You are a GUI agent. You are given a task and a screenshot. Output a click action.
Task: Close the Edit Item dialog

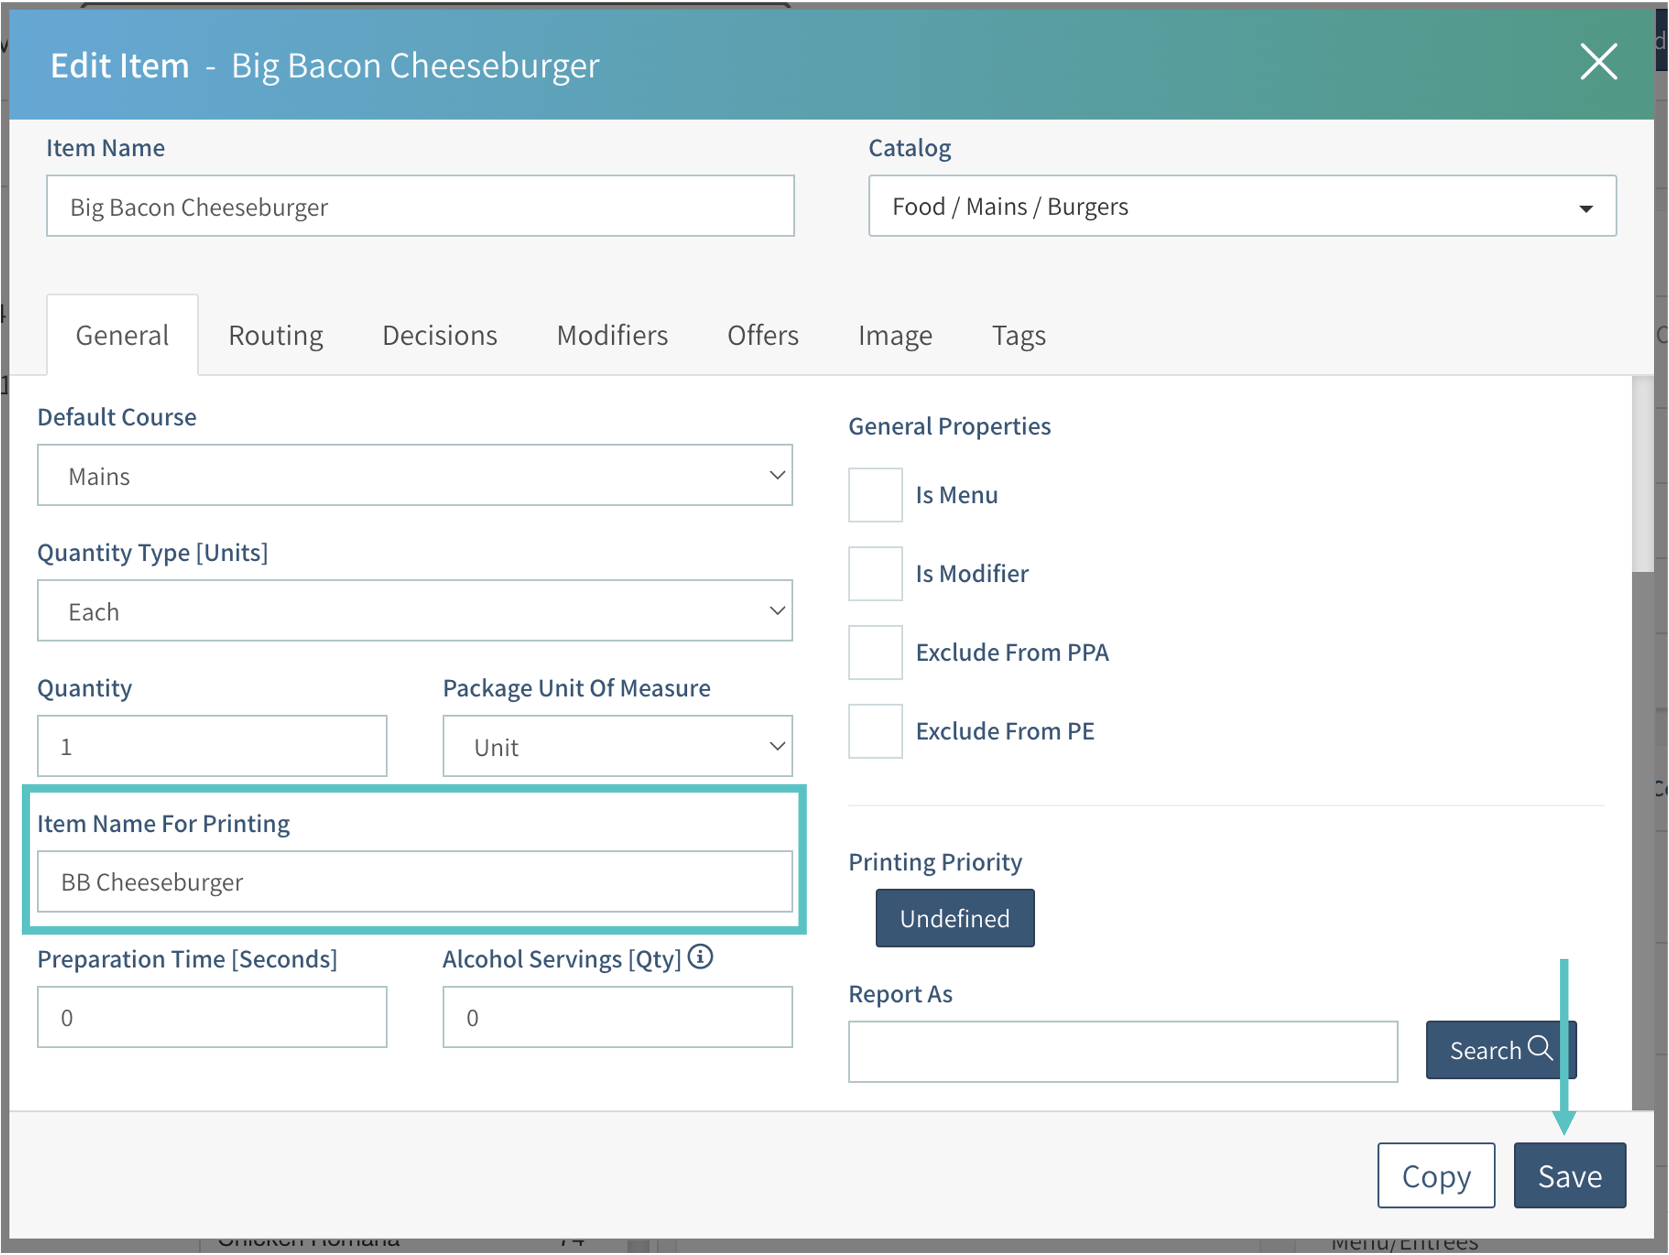pos(1598,62)
